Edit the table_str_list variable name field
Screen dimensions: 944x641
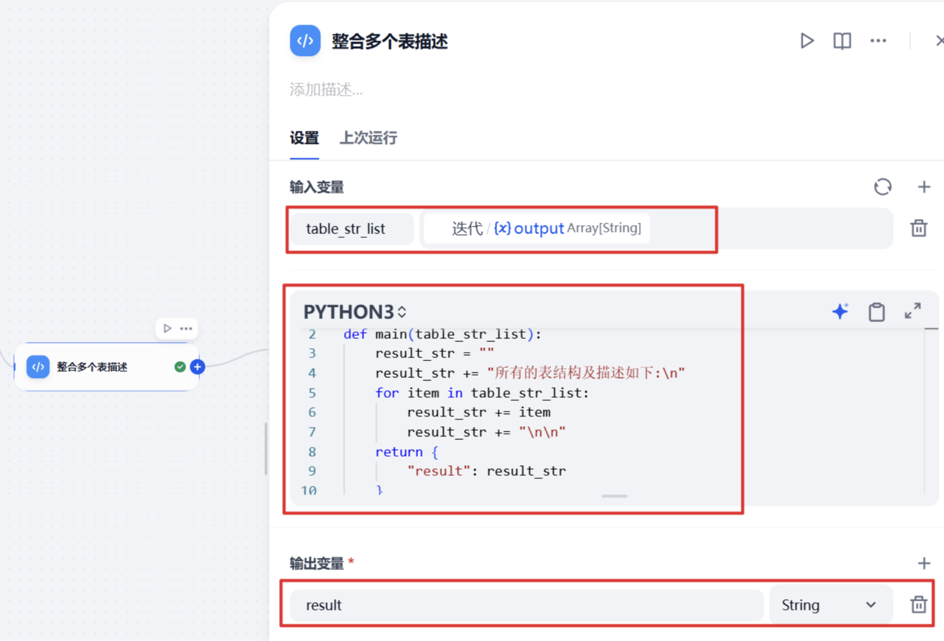(352, 229)
